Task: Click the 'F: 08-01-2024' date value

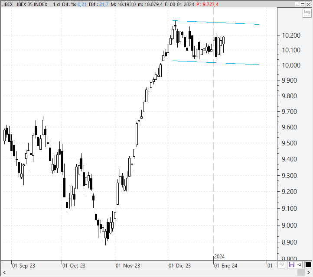Action: 179,4
